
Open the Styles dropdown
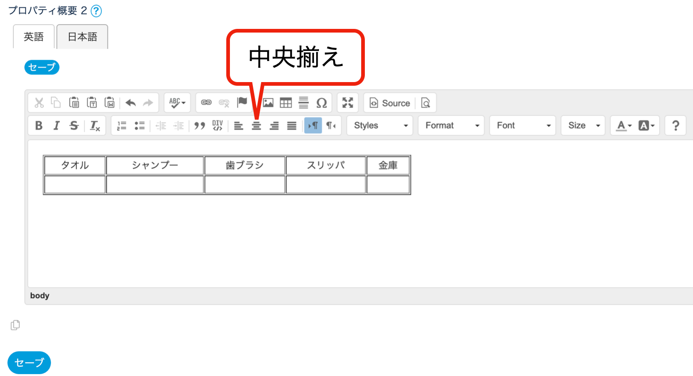380,126
